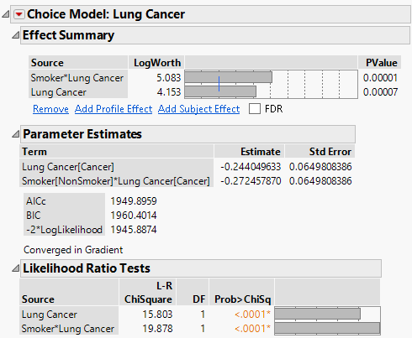This screenshot has width=412, height=338.
Task: Click the Choice Model: Lung Cancer title
Action: click(106, 14)
